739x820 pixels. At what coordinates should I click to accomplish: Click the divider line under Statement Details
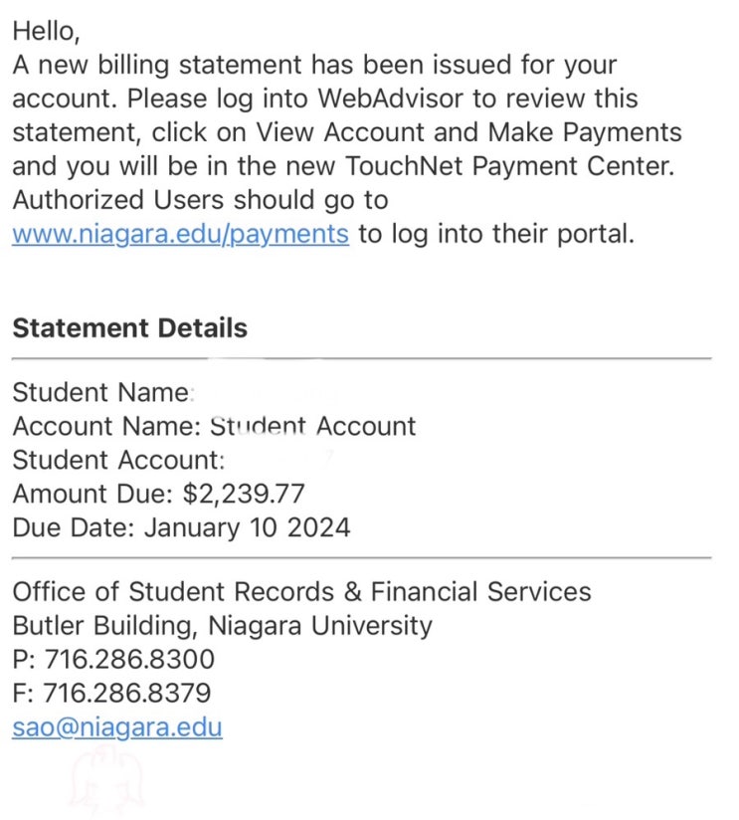(x=361, y=358)
